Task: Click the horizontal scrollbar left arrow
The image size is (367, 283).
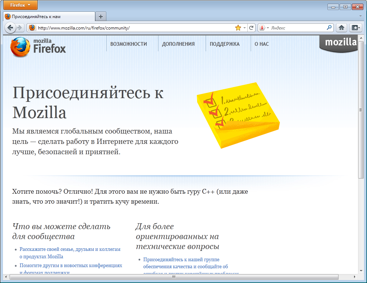Action: [x=6, y=277]
